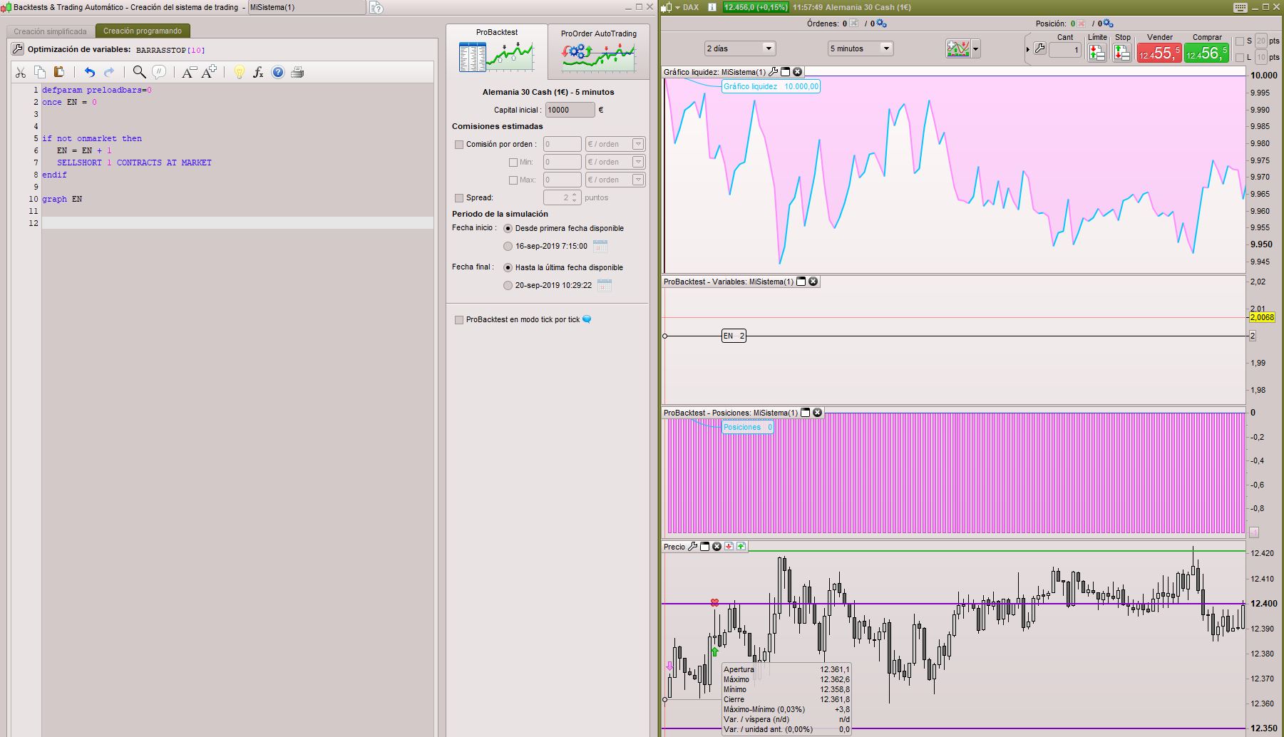Expand the commission € / orden unit dropdown
1284x737 pixels.
pyautogui.click(x=638, y=144)
